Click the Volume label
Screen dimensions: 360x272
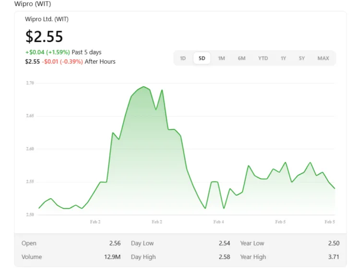coord(32,257)
